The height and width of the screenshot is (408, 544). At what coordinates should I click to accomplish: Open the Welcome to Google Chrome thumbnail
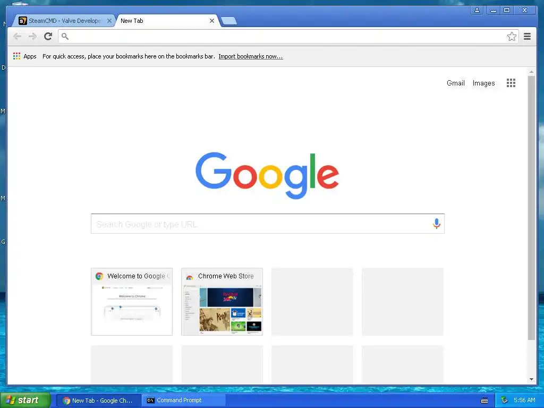pos(132,302)
